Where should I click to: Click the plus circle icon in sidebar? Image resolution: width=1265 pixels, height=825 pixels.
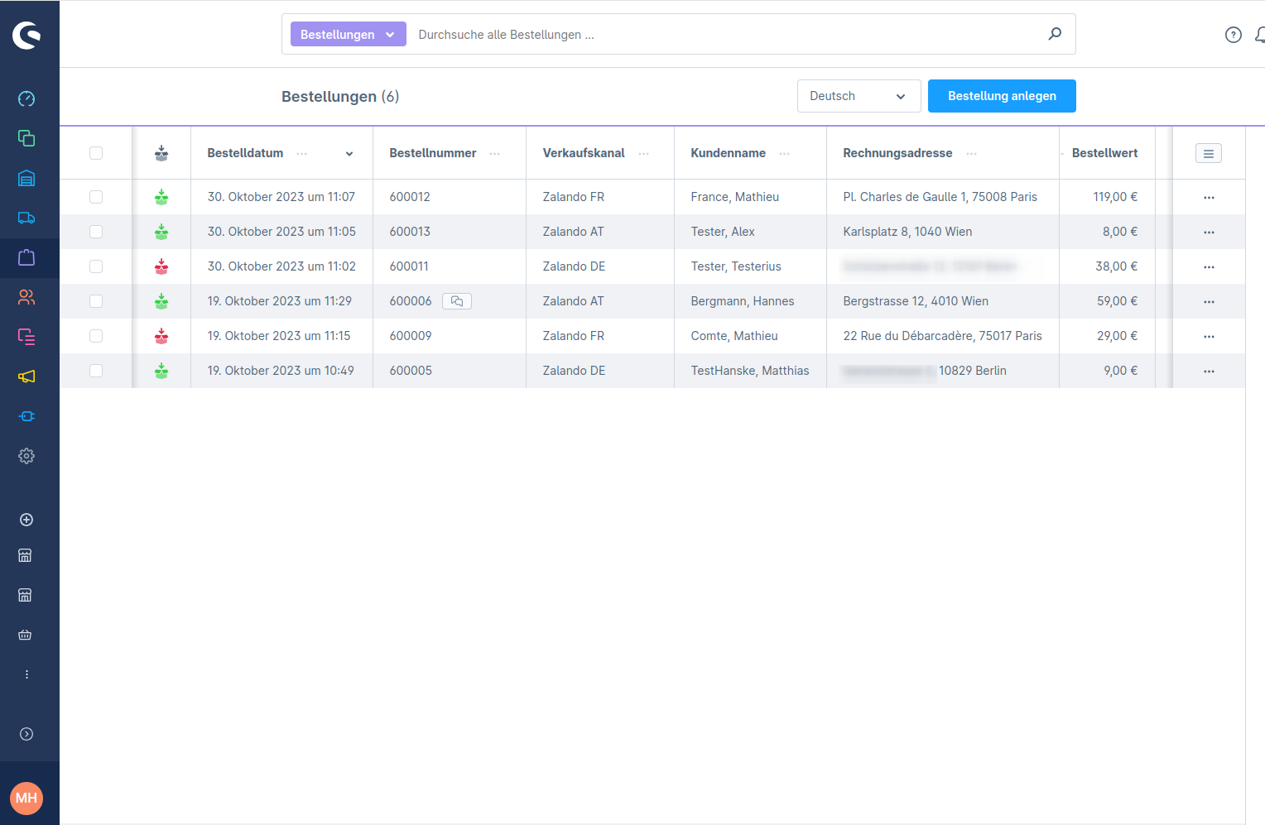click(26, 520)
